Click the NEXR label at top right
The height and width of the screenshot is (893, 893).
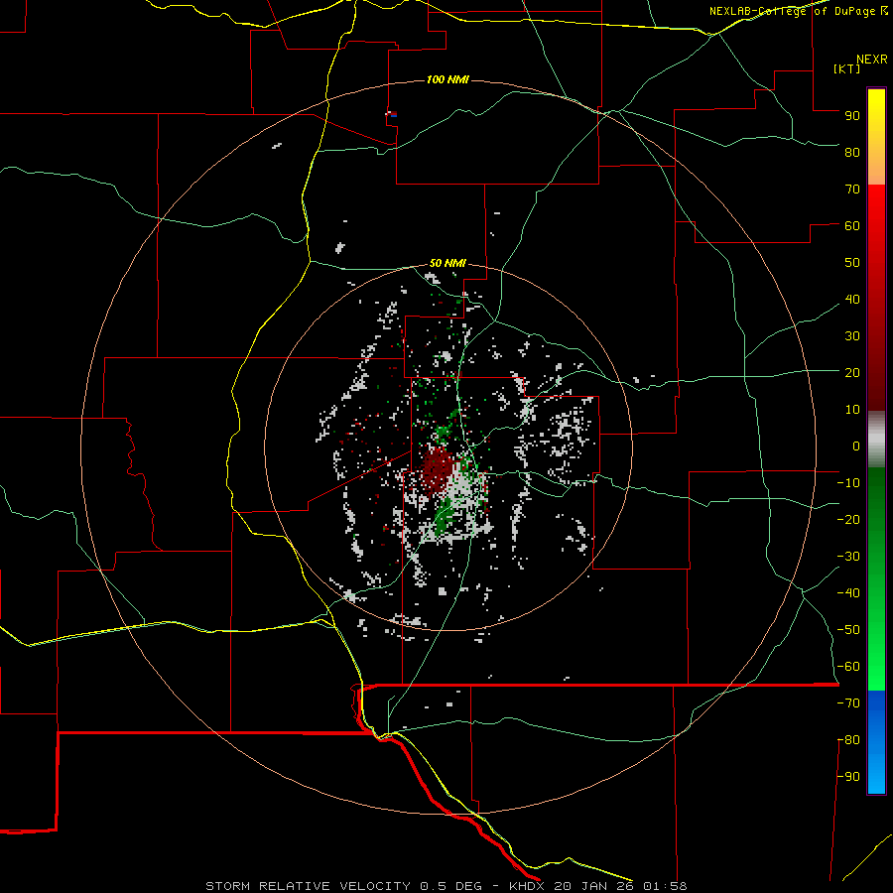coord(872,60)
